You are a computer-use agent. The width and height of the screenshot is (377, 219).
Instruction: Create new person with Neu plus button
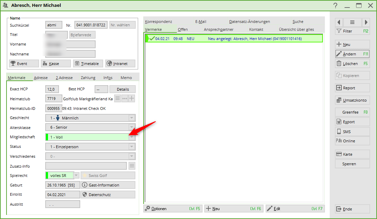(352, 44)
